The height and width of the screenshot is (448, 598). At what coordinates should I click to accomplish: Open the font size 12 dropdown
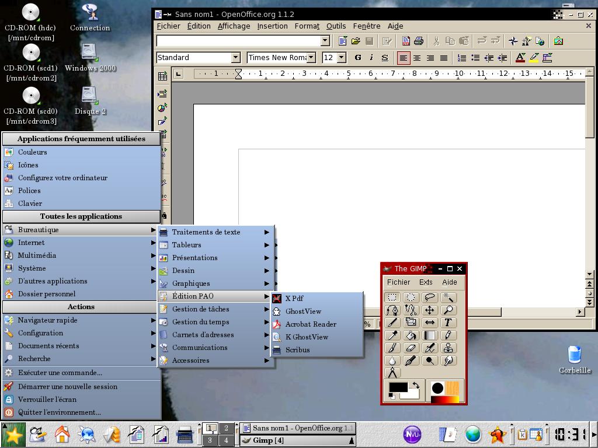pyautogui.click(x=342, y=58)
